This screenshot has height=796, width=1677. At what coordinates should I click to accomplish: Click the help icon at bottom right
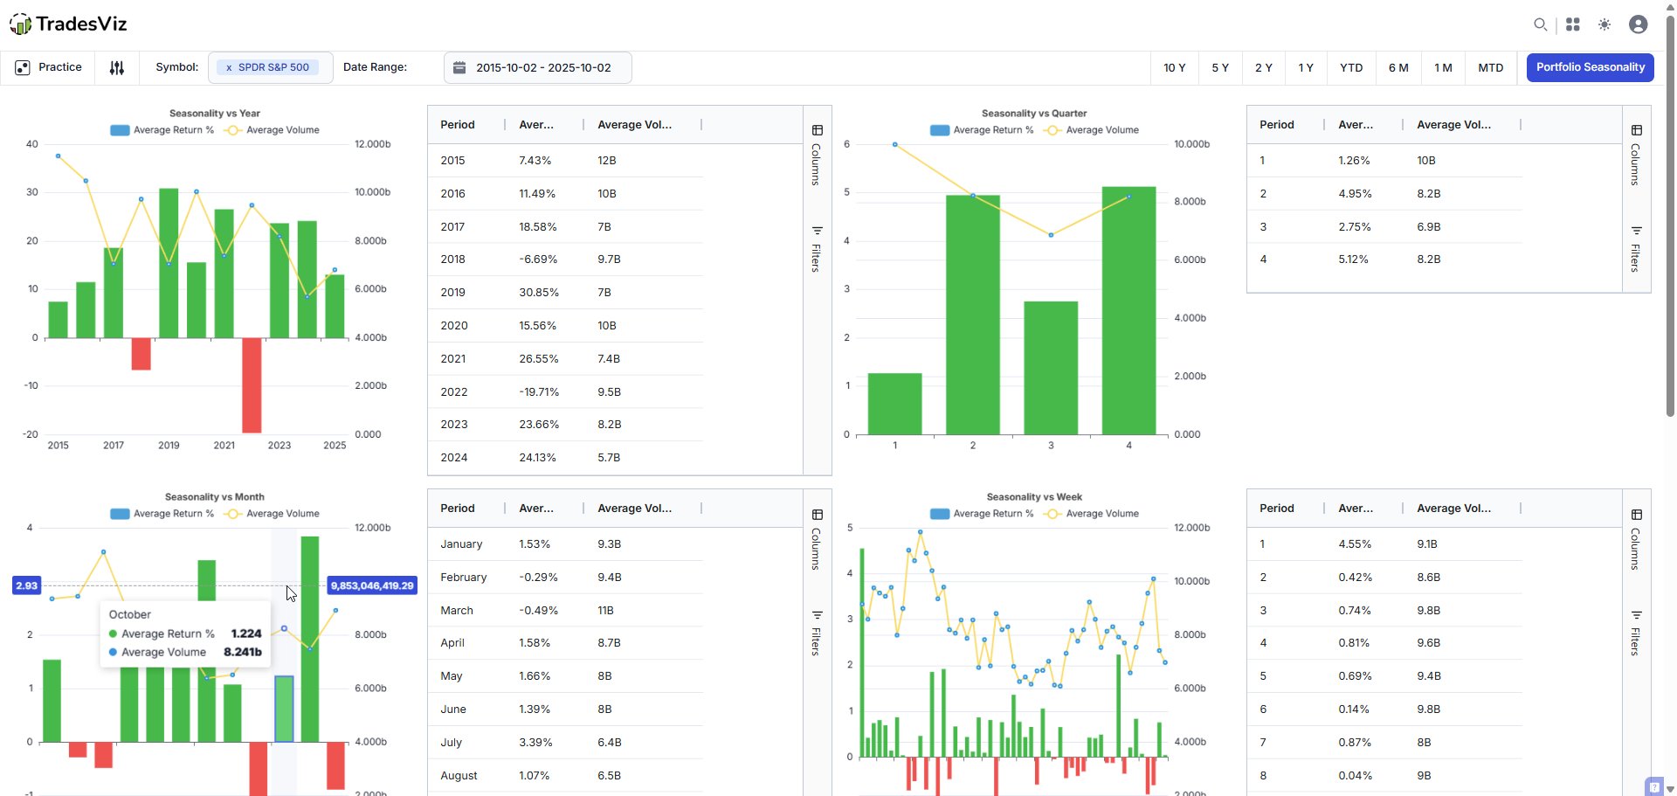1653,786
